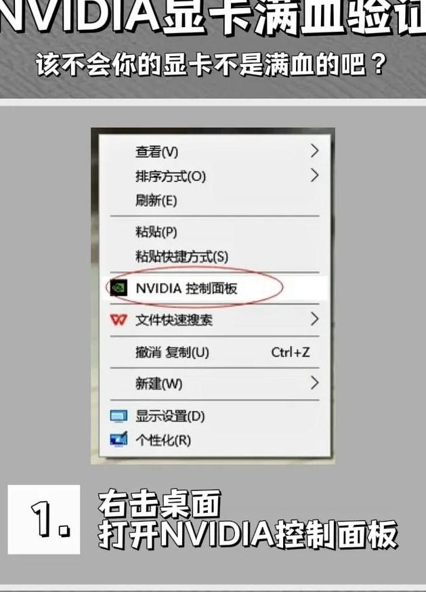Choose 粘贴(P) menu entry
This screenshot has height=592, width=426.
(x=215, y=232)
